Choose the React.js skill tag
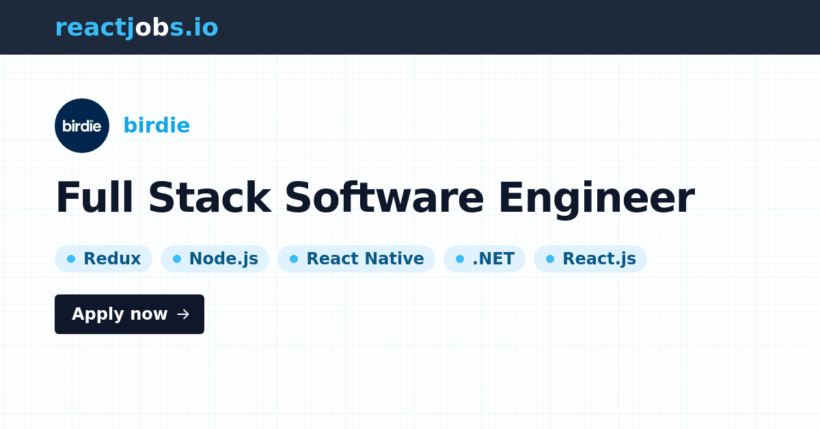The image size is (820, 429). coord(590,259)
